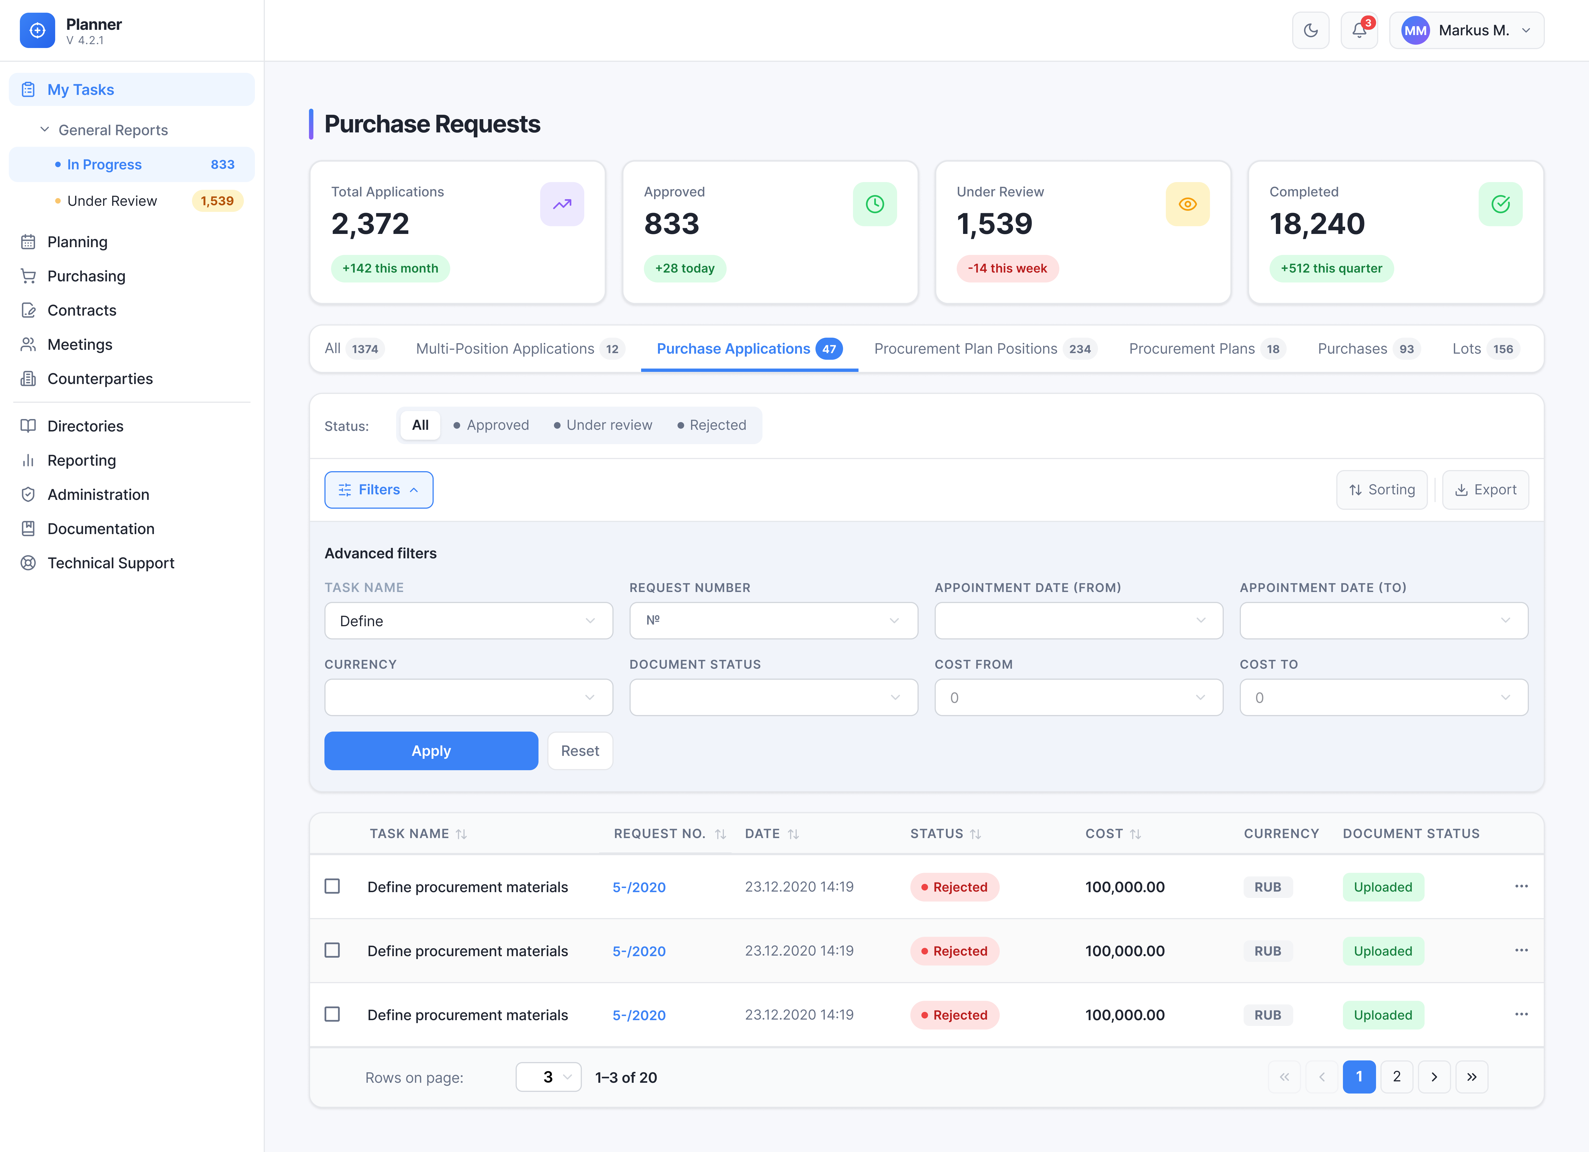This screenshot has width=1589, height=1152.
Task: Click the Sorting button
Action: pyautogui.click(x=1382, y=490)
